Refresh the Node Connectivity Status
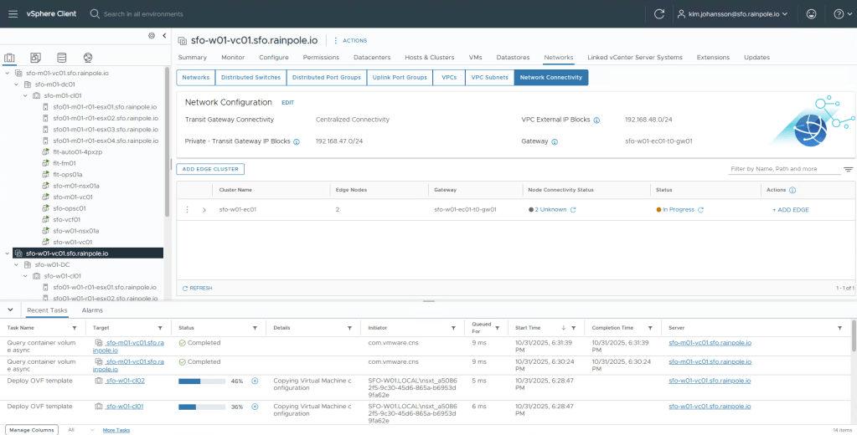Image resolution: width=857 pixels, height=435 pixels. tap(574, 210)
